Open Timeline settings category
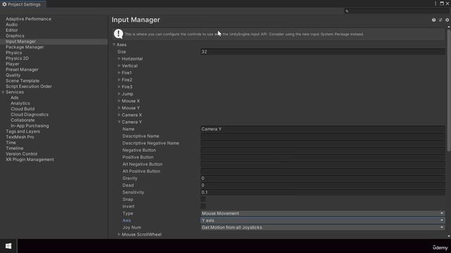Screen dimensions: 451x253 pyautogui.click(x=14, y=148)
